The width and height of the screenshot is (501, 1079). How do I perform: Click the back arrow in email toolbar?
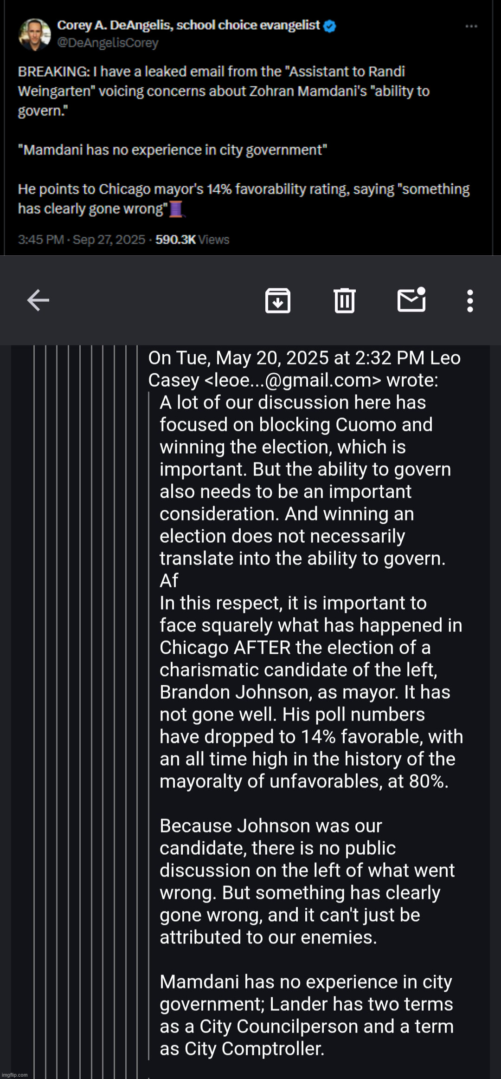(x=38, y=300)
